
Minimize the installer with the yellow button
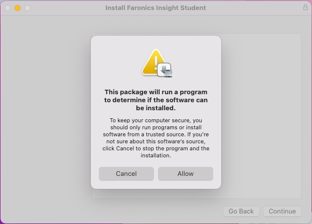pos(18,8)
